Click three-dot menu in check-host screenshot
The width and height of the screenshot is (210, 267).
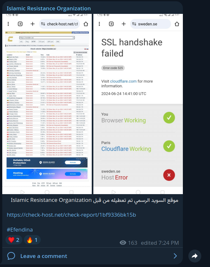click(x=8, y=24)
